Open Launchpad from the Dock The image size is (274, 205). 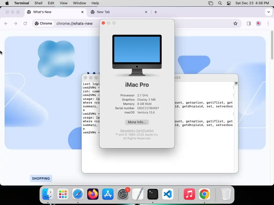(x=63, y=194)
